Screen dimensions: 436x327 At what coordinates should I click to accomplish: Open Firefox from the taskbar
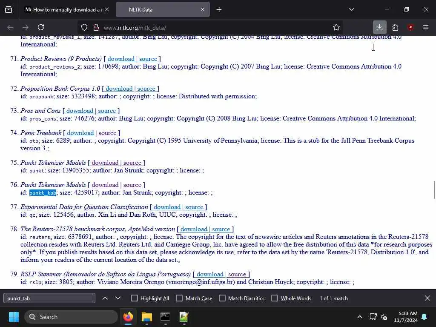tap(128, 317)
